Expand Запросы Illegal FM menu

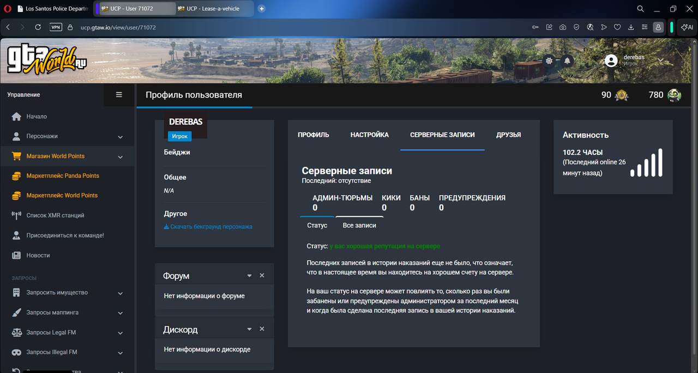point(68,352)
